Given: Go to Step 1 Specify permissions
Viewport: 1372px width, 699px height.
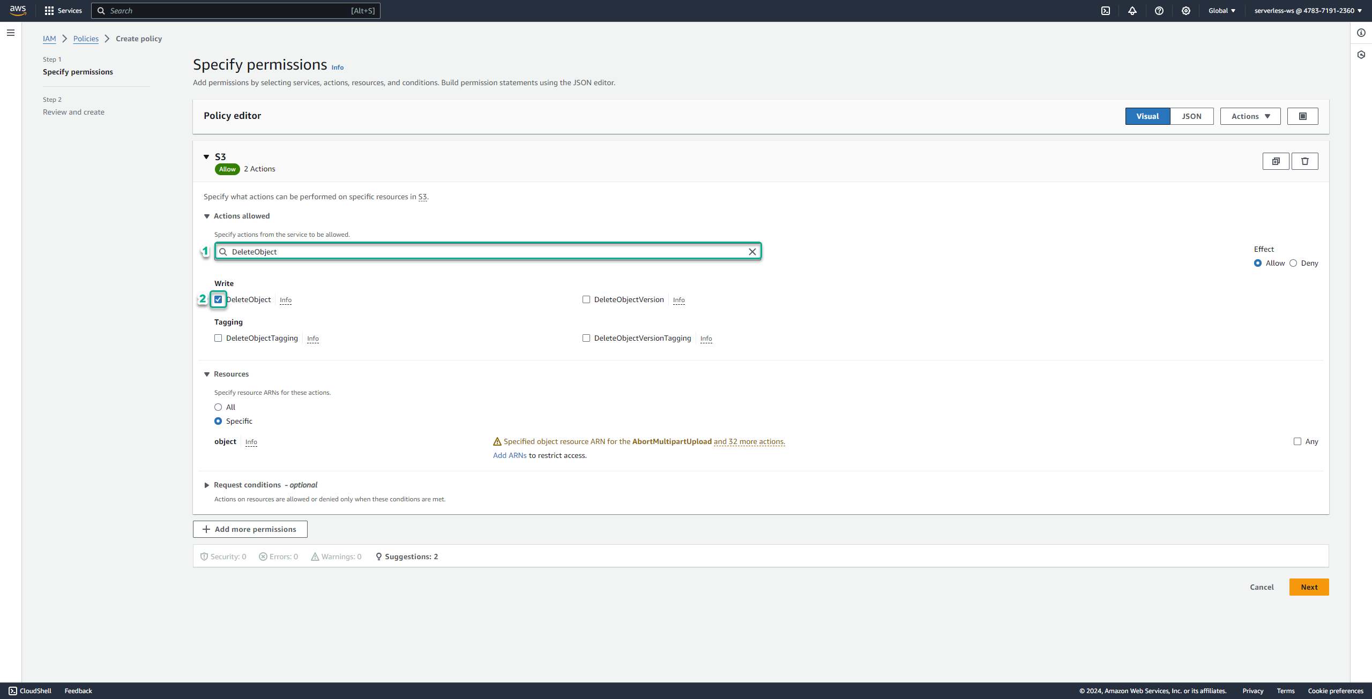Looking at the screenshot, I should tap(78, 72).
